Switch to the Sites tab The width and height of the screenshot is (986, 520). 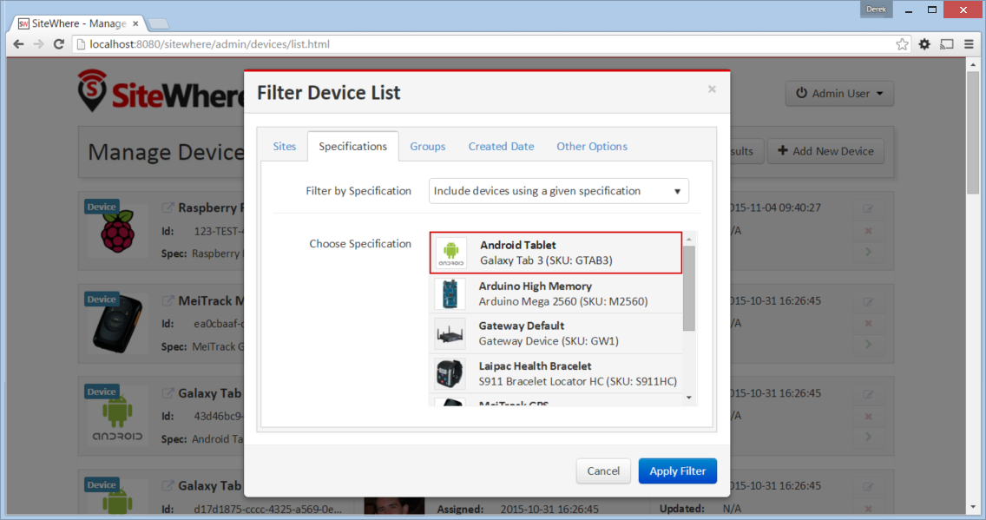click(x=284, y=147)
